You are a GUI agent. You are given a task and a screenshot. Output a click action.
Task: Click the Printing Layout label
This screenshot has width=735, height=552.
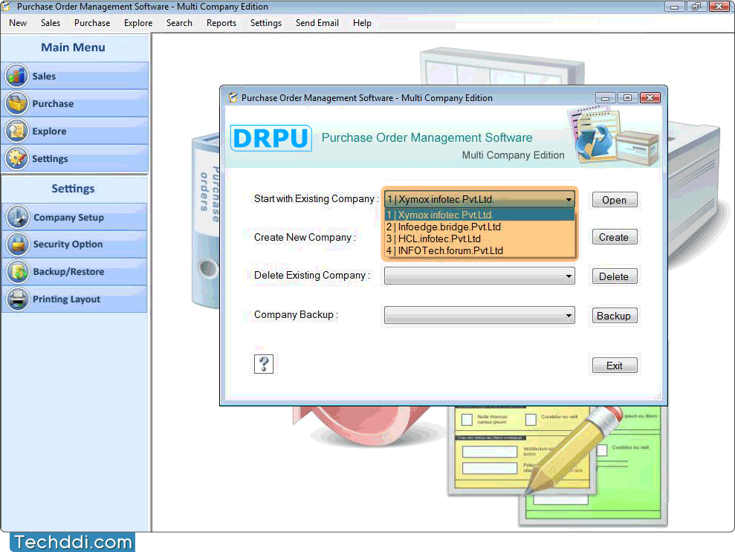pyautogui.click(x=67, y=299)
